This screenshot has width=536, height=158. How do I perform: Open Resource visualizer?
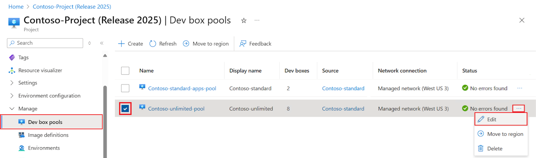point(40,70)
